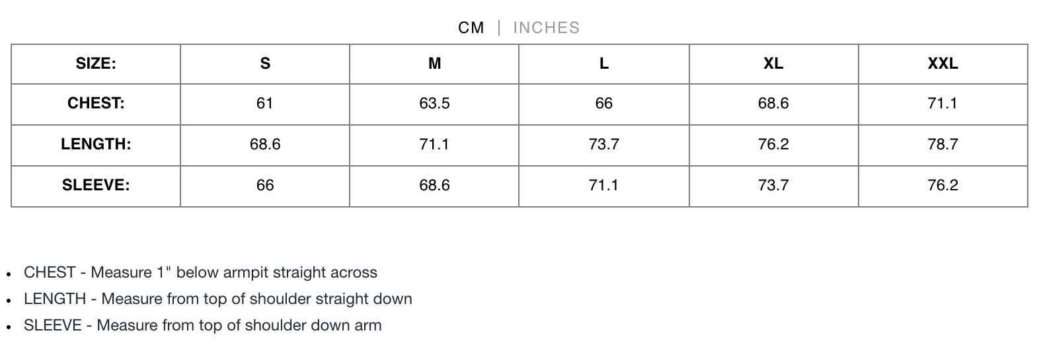Viewport: 1039px width, 345px height.
Task: Click the CHEST: row label
Action: pyautogui.click(x=96, y=103)
